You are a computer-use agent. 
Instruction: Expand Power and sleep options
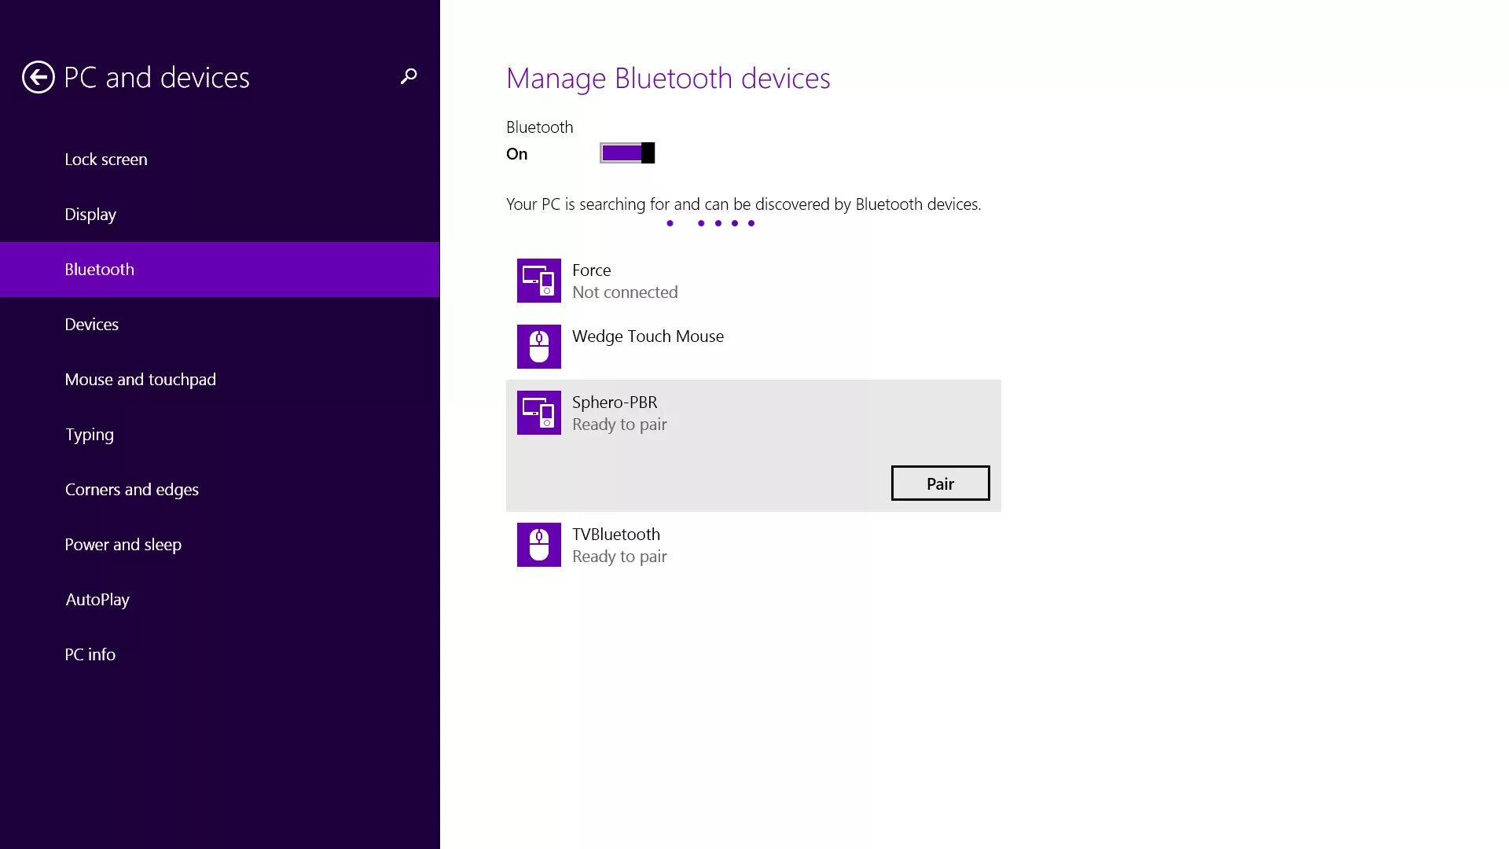tap(123, 543)
